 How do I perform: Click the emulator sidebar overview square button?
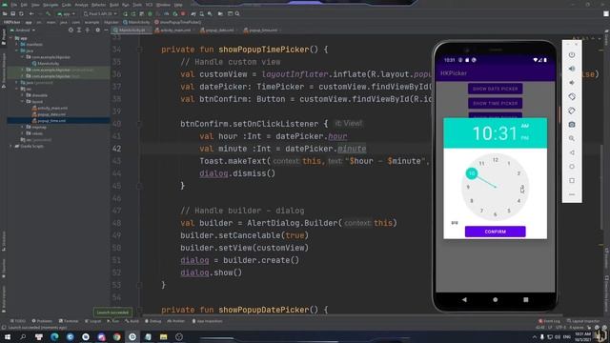(x=572, y=180)
